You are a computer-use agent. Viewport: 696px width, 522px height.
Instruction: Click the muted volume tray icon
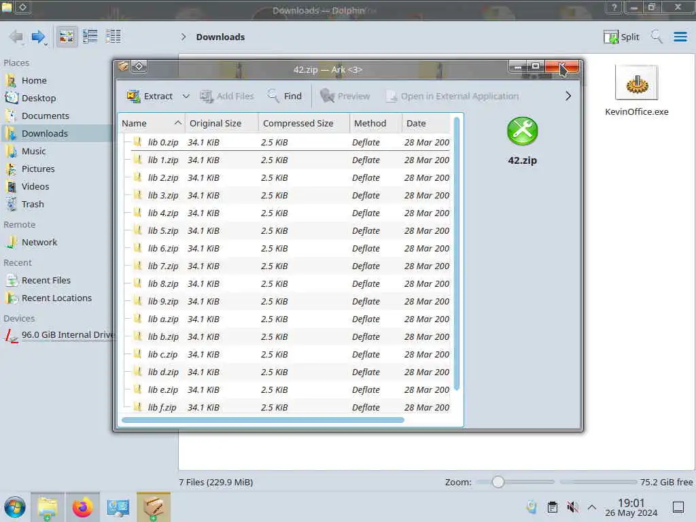[x=572, y=507]
